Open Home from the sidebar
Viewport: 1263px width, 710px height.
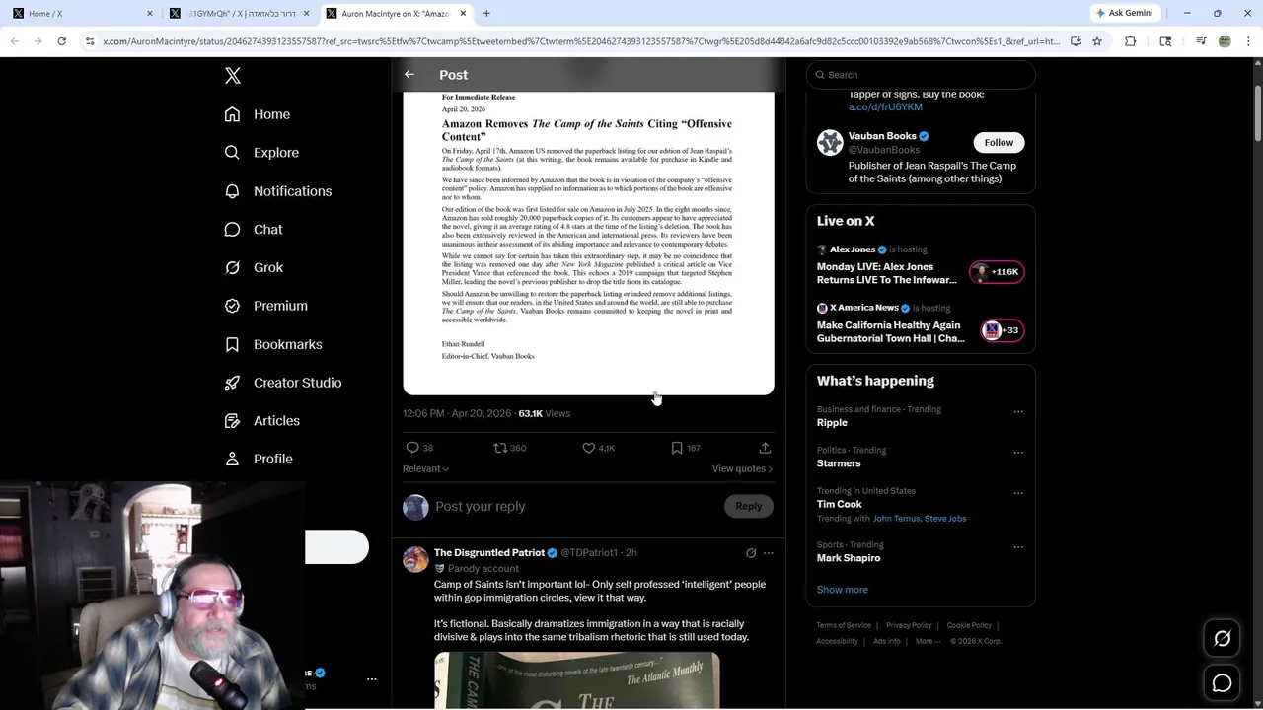pos(258,114)
